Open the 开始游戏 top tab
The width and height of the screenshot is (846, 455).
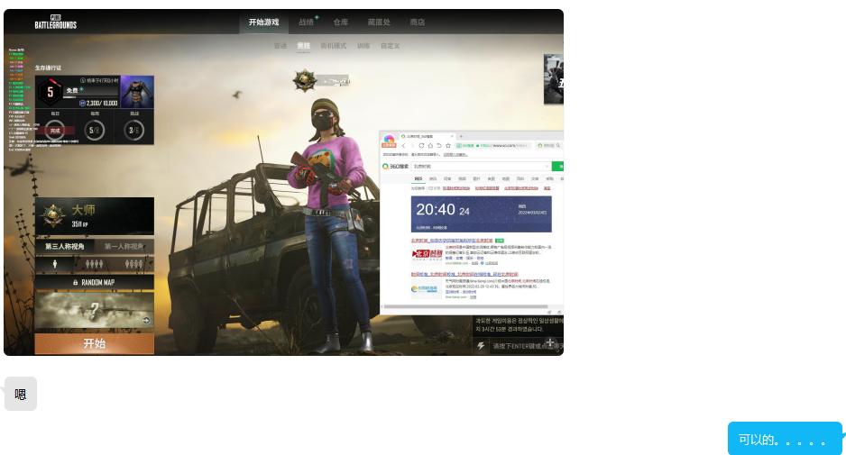(x=263, y=23)
